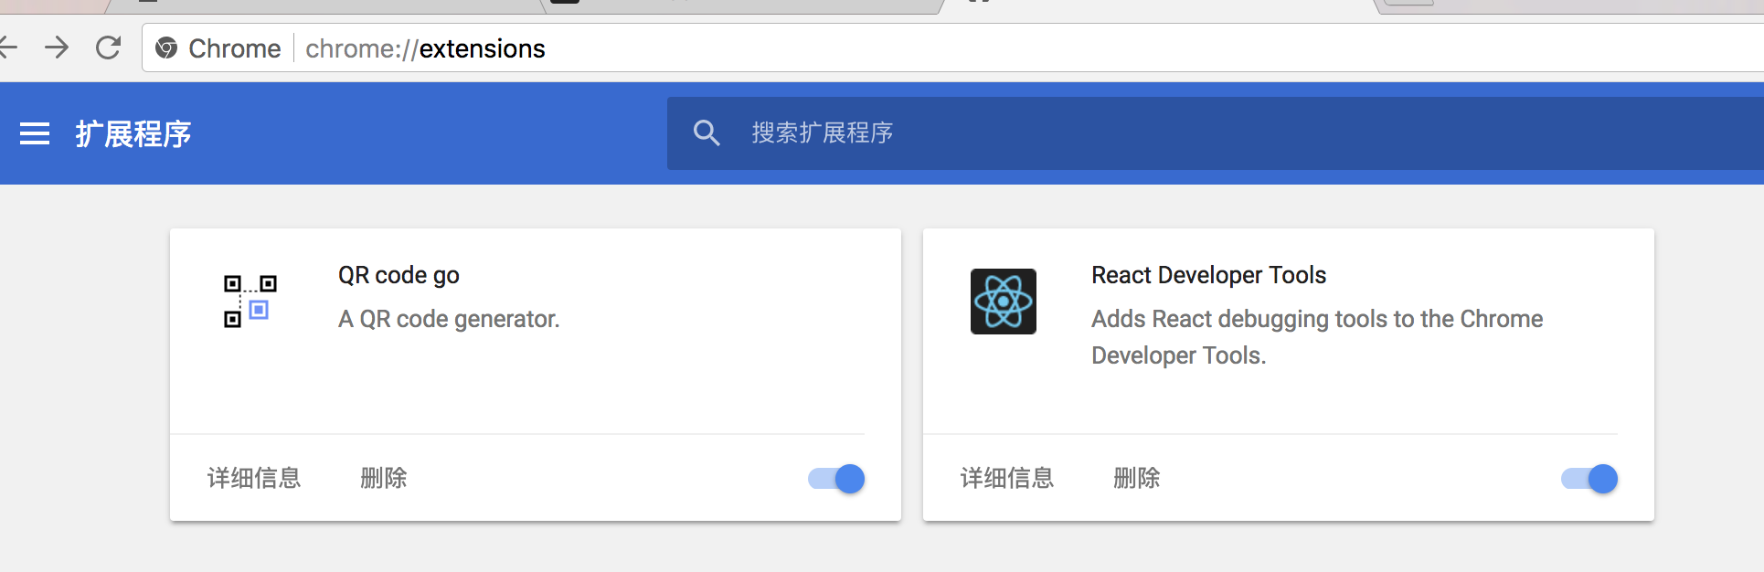The image size is (1764, 572).
Task: Disable the React Developer Tools toggle
Action: pos(1589,479)
